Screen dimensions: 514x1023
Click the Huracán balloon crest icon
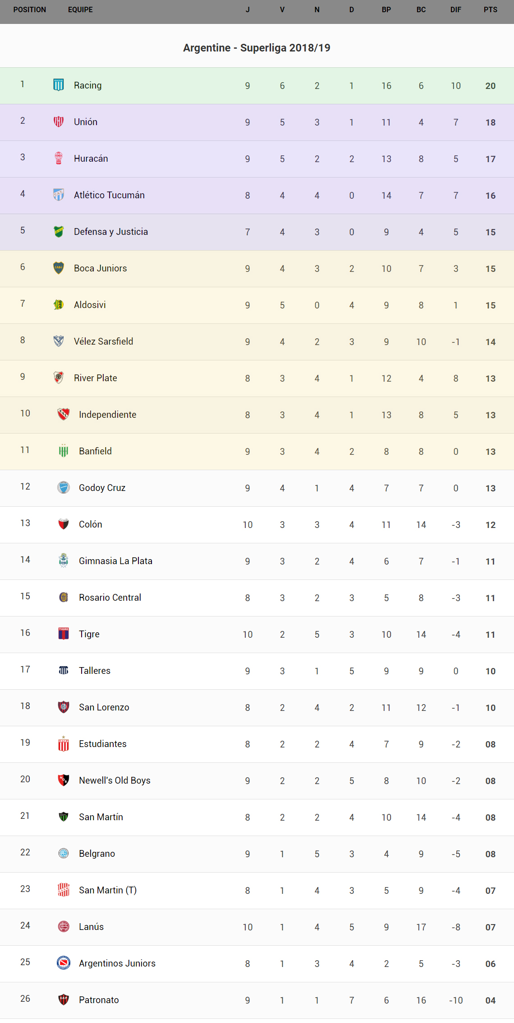(x=59, y=158)
